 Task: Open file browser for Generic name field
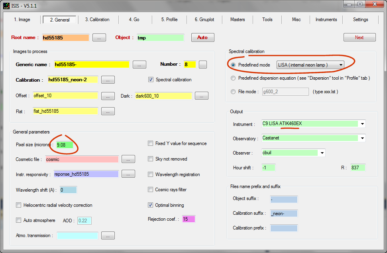coord(139,65)
